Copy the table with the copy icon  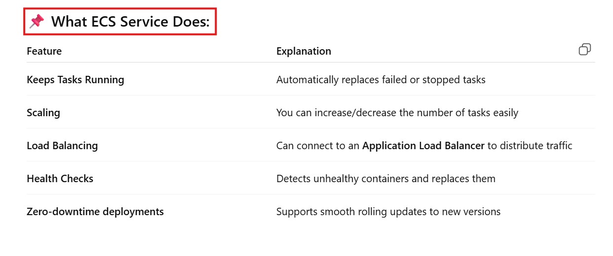pyautogui.click(x=584, y=50)
